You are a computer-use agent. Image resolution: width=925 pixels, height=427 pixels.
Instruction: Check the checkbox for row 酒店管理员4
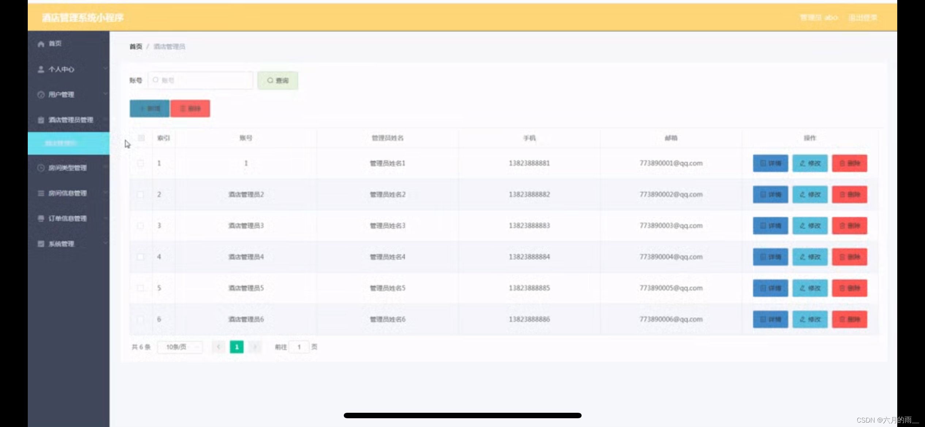(x=141, y=257)
